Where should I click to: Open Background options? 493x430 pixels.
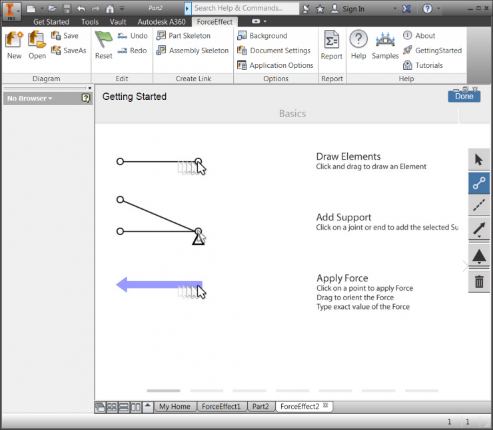[262, 36]
